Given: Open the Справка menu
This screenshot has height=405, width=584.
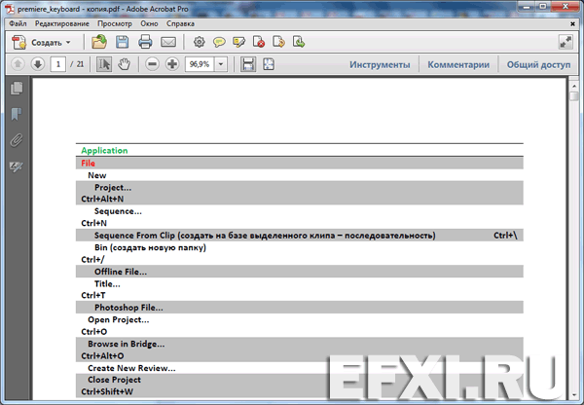Looking at the screenshot, I should (180, 23).
